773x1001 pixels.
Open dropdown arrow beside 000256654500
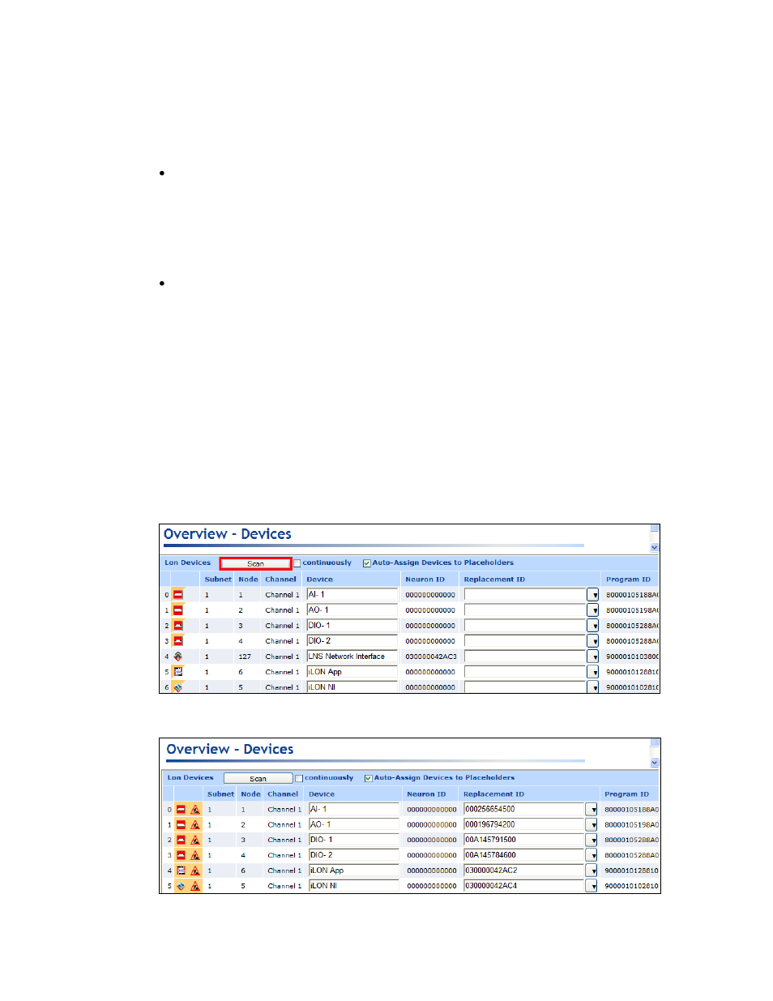coord(591,810)
